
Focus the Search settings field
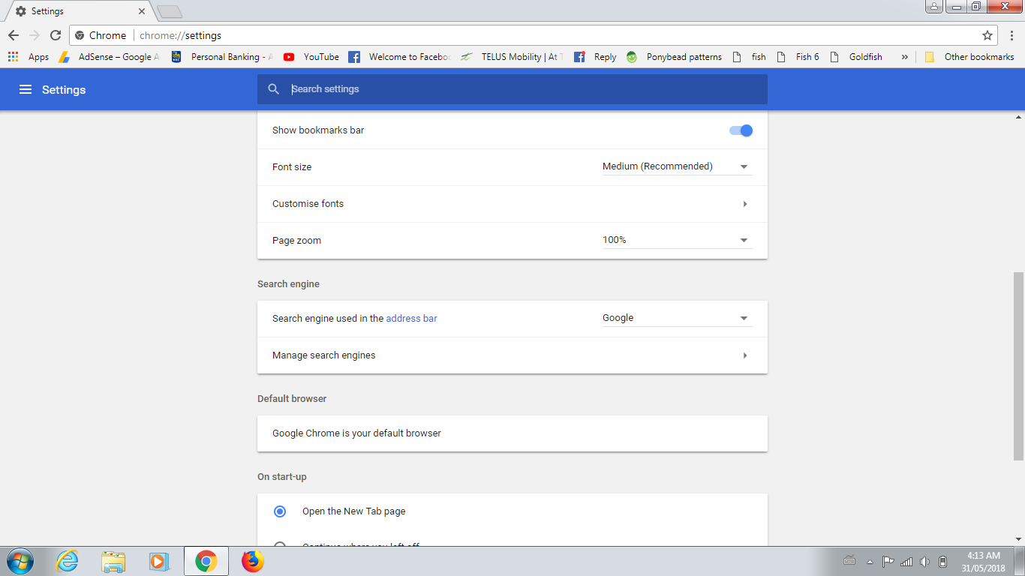[512, 89]
